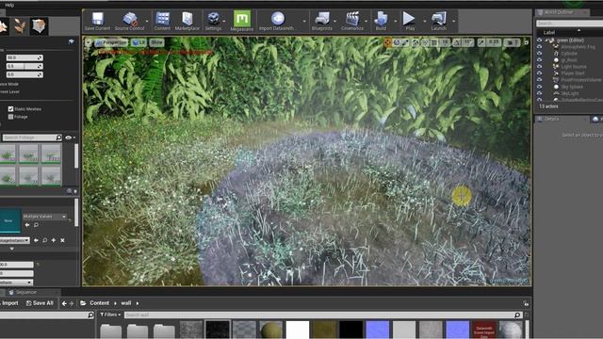Screen dimensions: 603x339
Task: Open the Blueprints toolbar icon
Action: click(x=322, y=21)
